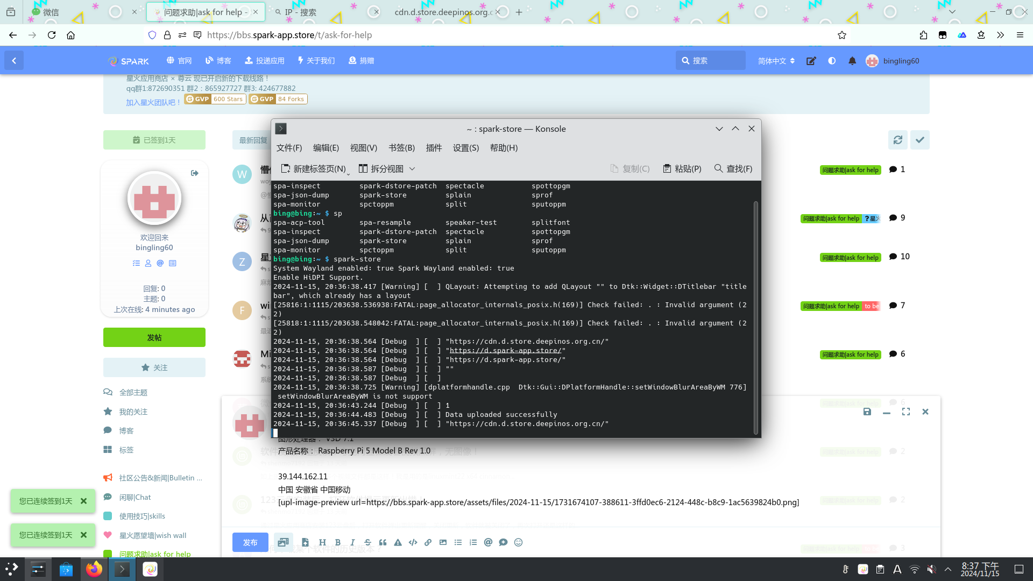Insert unordered bullet list in editor
The image size is (1033, 581).
pyautogui.click(x=458, y=542)
